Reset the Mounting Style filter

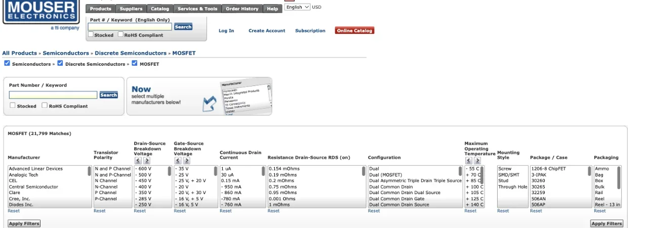[x=503, y=211]
